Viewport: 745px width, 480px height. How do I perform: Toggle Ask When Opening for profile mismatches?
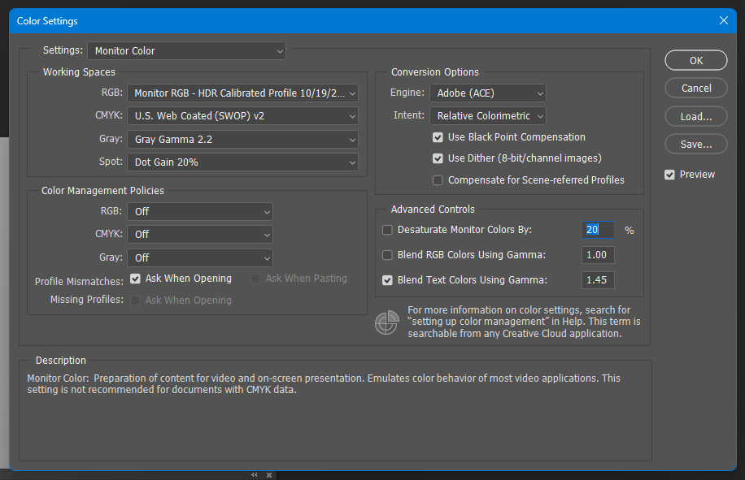click(134, 279)
